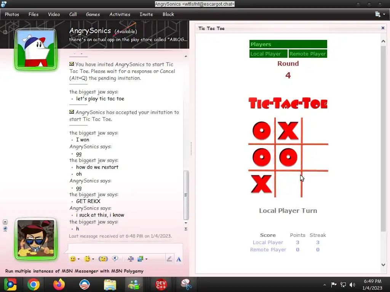Click your own display picture with sunglasses
390x292 pixels.
click(x=36, y=238)
